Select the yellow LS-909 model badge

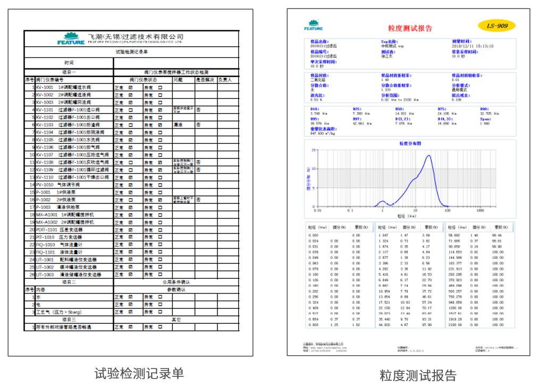[x=497, y=25]
